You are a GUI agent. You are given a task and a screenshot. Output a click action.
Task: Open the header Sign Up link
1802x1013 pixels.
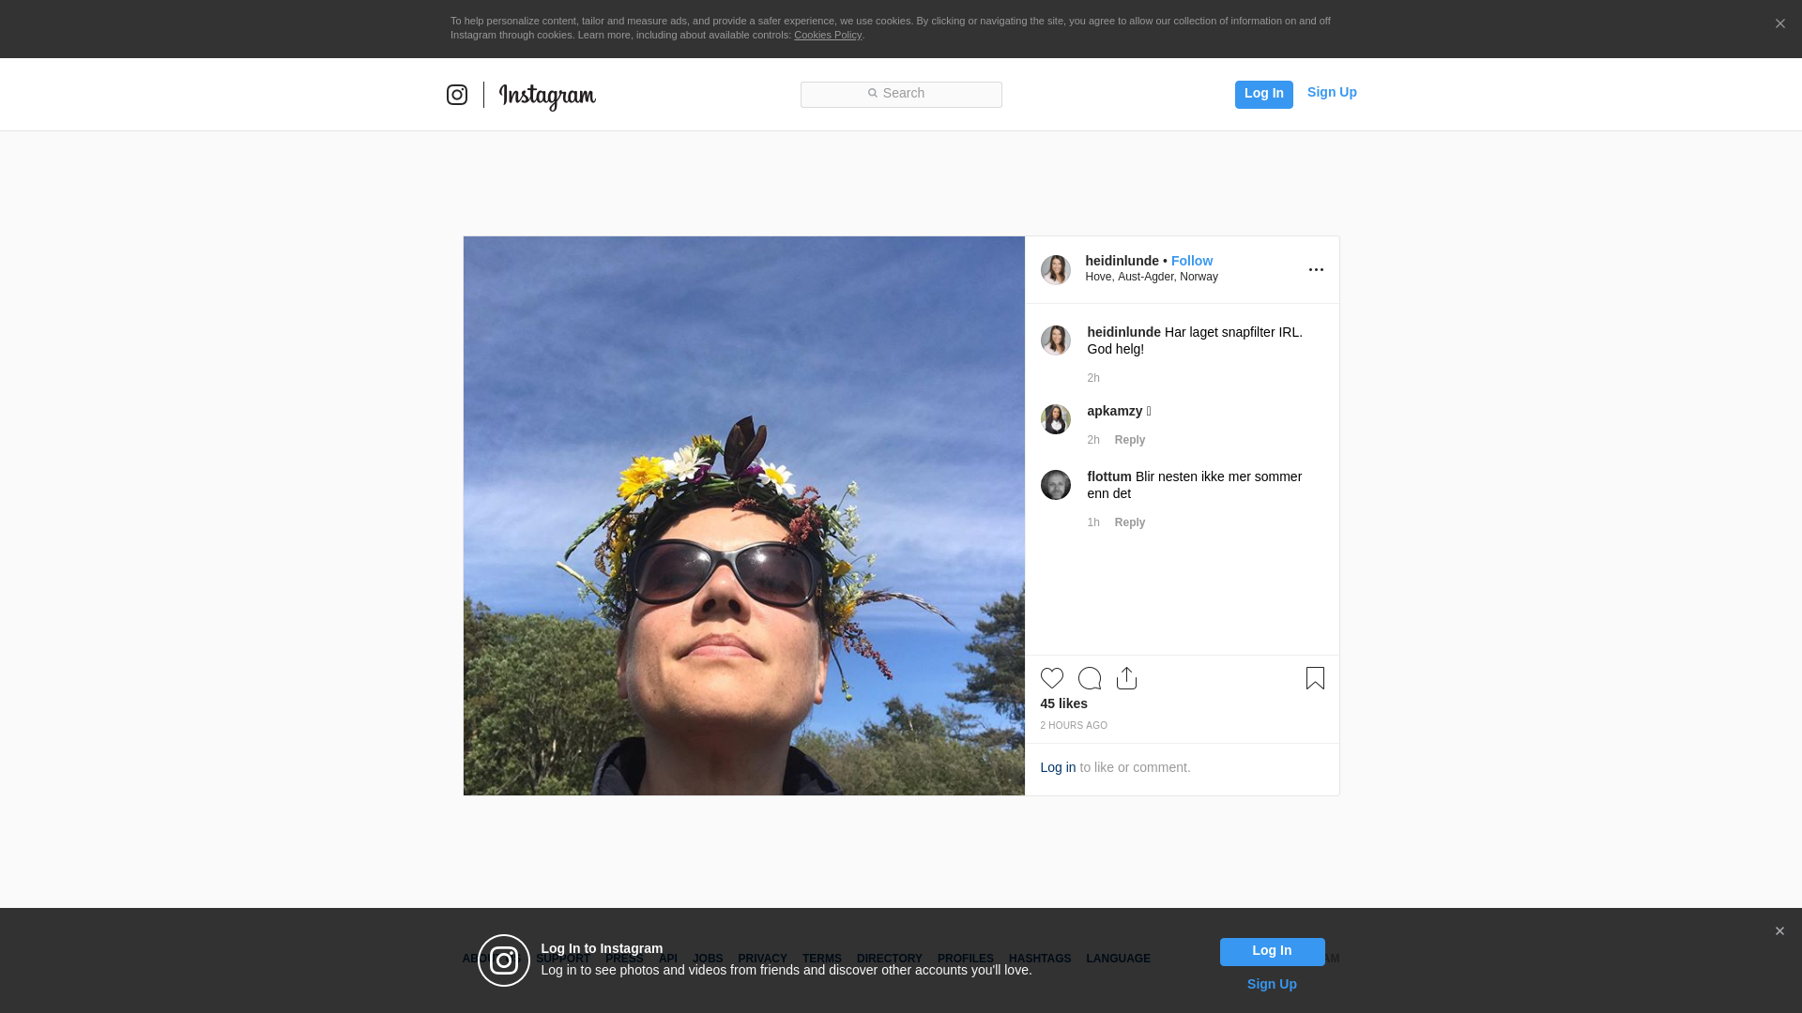(x=1332, y=92)
